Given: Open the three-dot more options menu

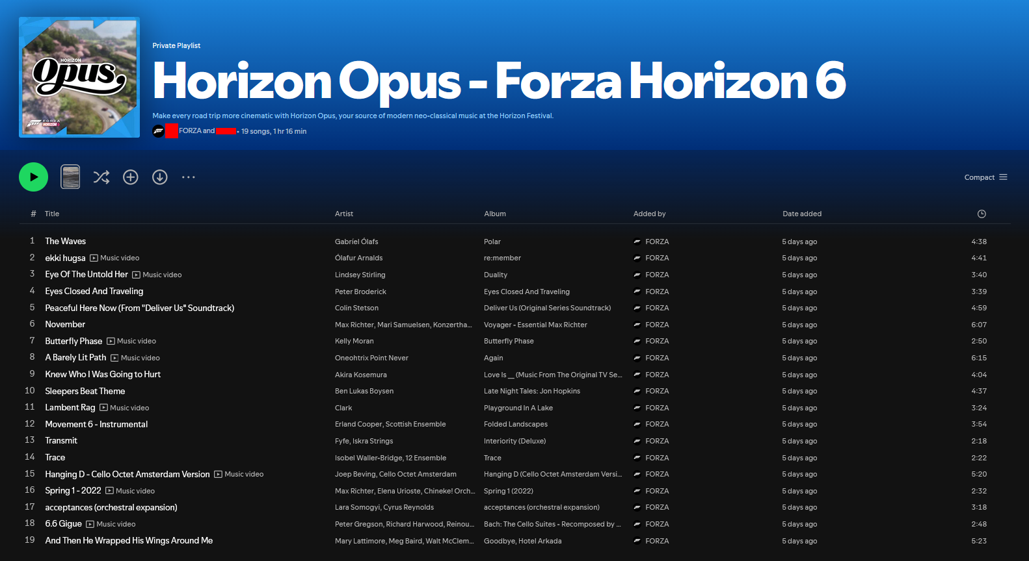Looking at the screenshot, I should pos(189,177).
